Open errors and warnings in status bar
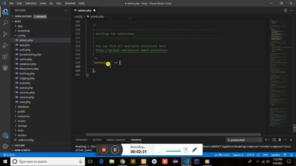This screenshot has height=166, width=296. pos(9,155)
